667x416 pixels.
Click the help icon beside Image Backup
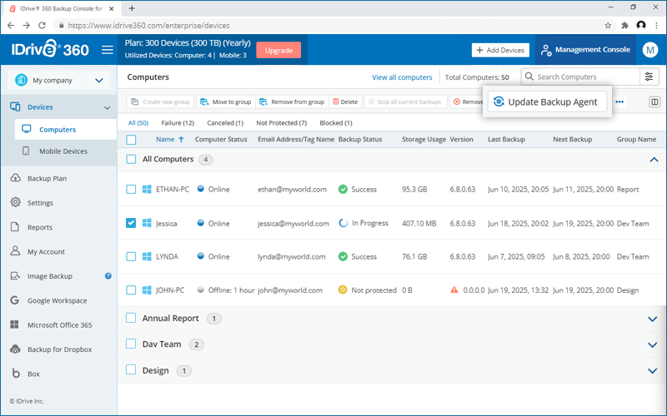coord(108,276)
